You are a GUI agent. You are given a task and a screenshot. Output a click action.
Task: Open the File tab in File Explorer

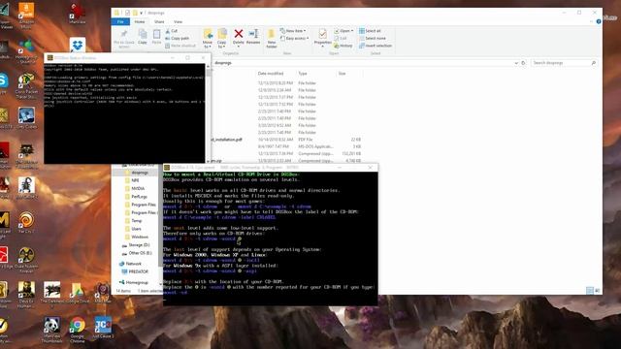(120, 21)
